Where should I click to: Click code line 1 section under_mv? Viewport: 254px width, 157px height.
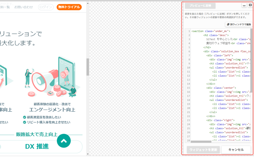(211, 31)
